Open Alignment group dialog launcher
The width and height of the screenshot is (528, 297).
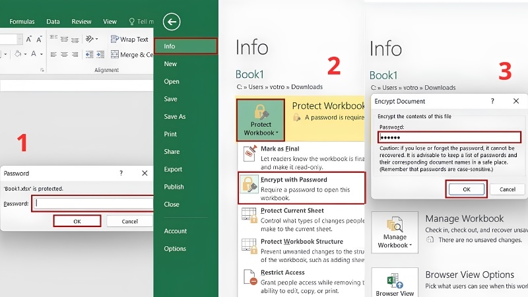tap(42, 70)
